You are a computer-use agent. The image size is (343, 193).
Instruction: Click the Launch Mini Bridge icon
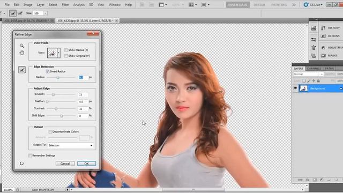pyautogui.click(x=152, y=5)
